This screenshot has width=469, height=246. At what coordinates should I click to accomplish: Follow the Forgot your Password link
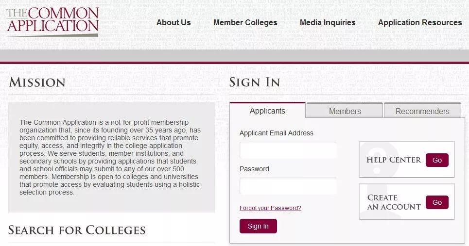click(x=270, y=208)
